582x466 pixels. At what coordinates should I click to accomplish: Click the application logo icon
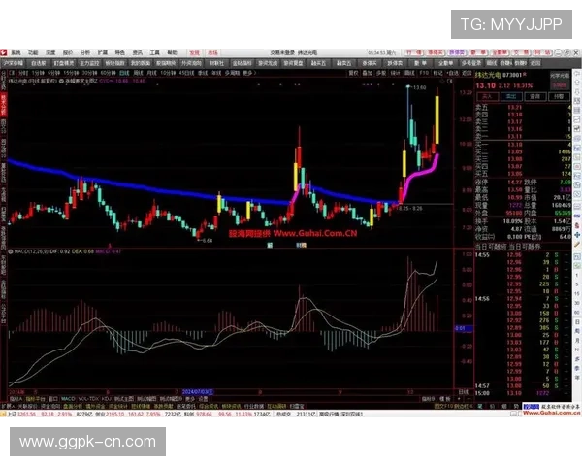[3, 52]
